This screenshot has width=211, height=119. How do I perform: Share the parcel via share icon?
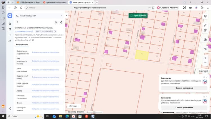pyautogui.click(x=61, y=22)
